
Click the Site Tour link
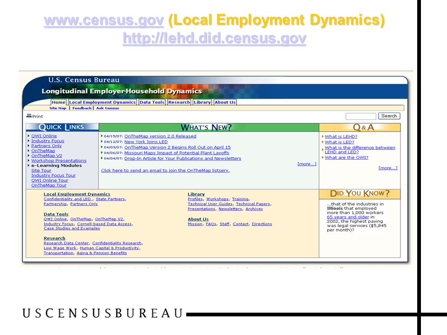pos(41,170)
